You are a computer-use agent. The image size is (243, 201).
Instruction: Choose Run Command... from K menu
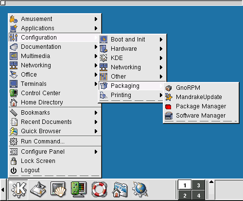pyautogui.click(x=55, y=141)
